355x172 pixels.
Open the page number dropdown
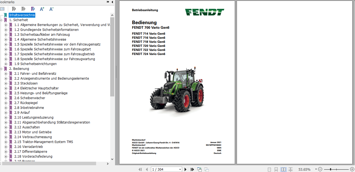(x=180, y=170)
